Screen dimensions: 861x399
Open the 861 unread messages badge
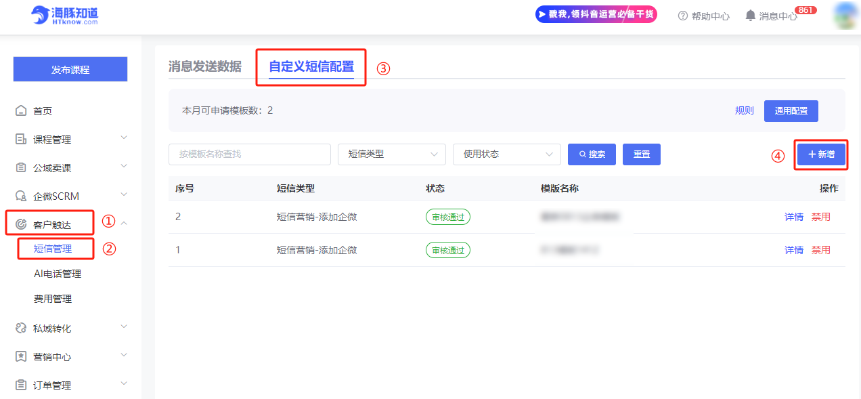(x=805, y=10)
